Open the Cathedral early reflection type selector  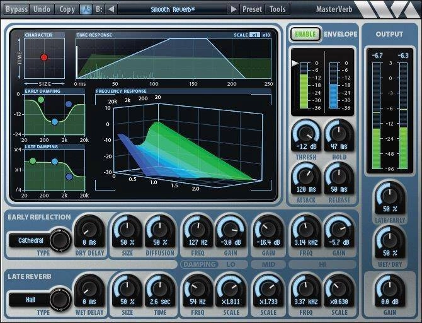pos(30,240)
